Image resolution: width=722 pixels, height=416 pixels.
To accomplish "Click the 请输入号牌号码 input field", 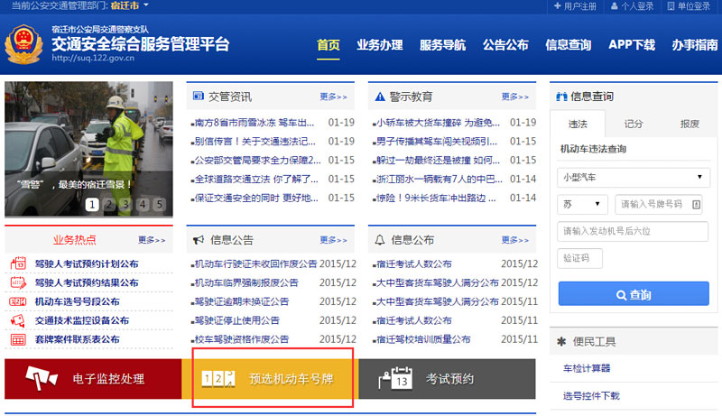I will coord(659,204).
